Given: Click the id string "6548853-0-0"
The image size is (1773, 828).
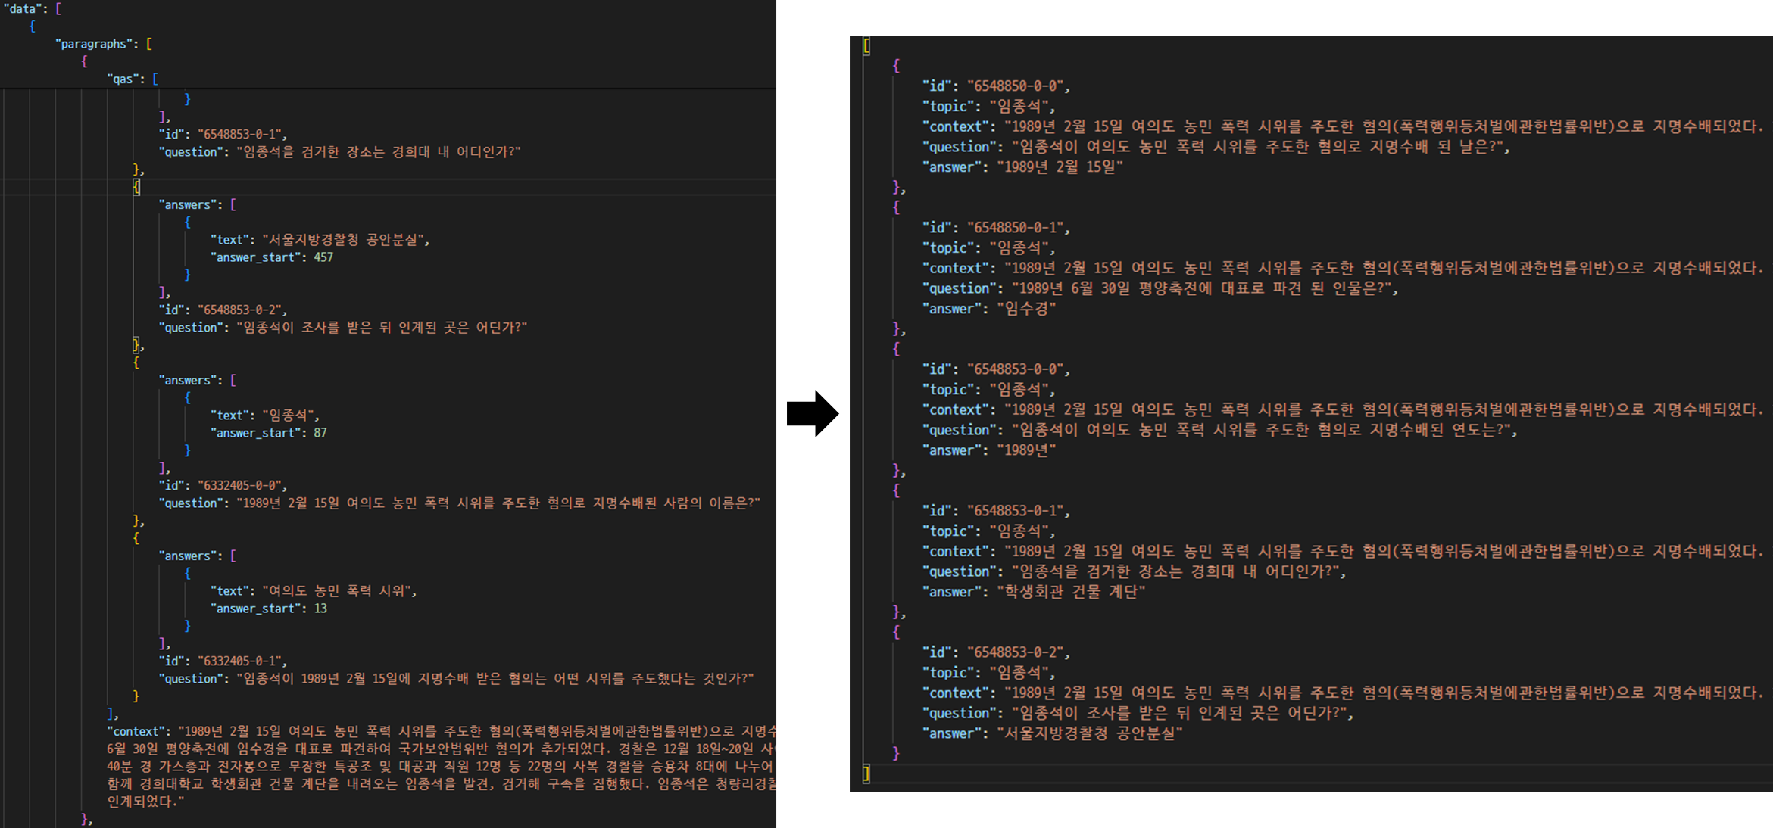Looking at the screenshot, I should click(x=1016, y=369).
